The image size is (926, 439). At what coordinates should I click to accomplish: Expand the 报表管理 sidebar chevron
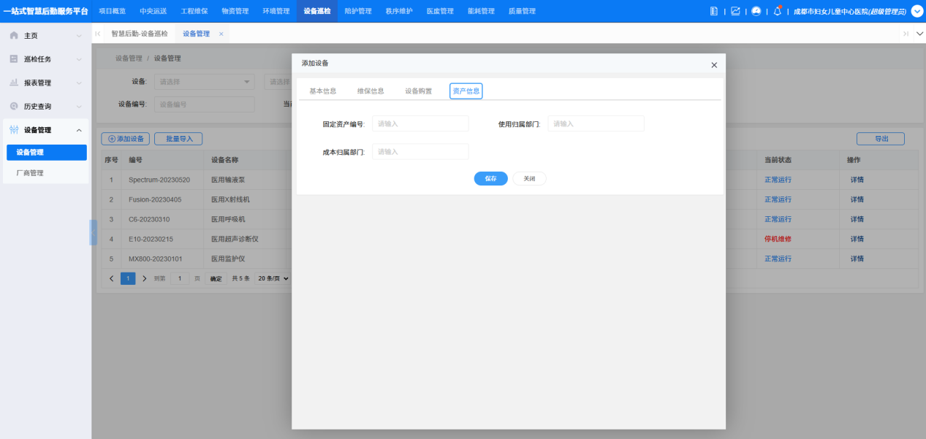tap(79, 83)
